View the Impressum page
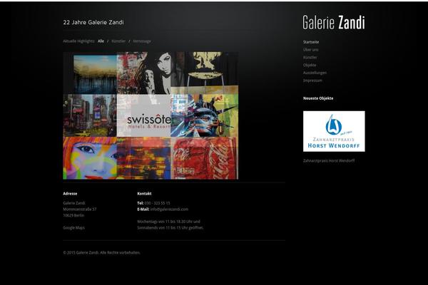This screenshot has height=285, width=428. click(312, 81)
